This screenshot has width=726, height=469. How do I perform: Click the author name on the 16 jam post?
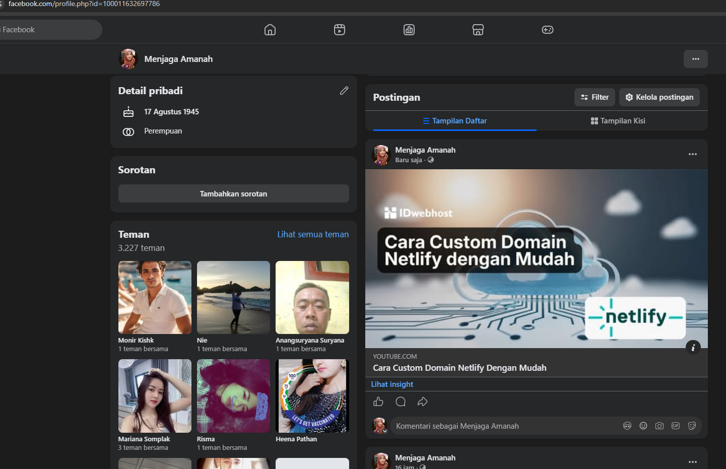click(x=425, y=458)
